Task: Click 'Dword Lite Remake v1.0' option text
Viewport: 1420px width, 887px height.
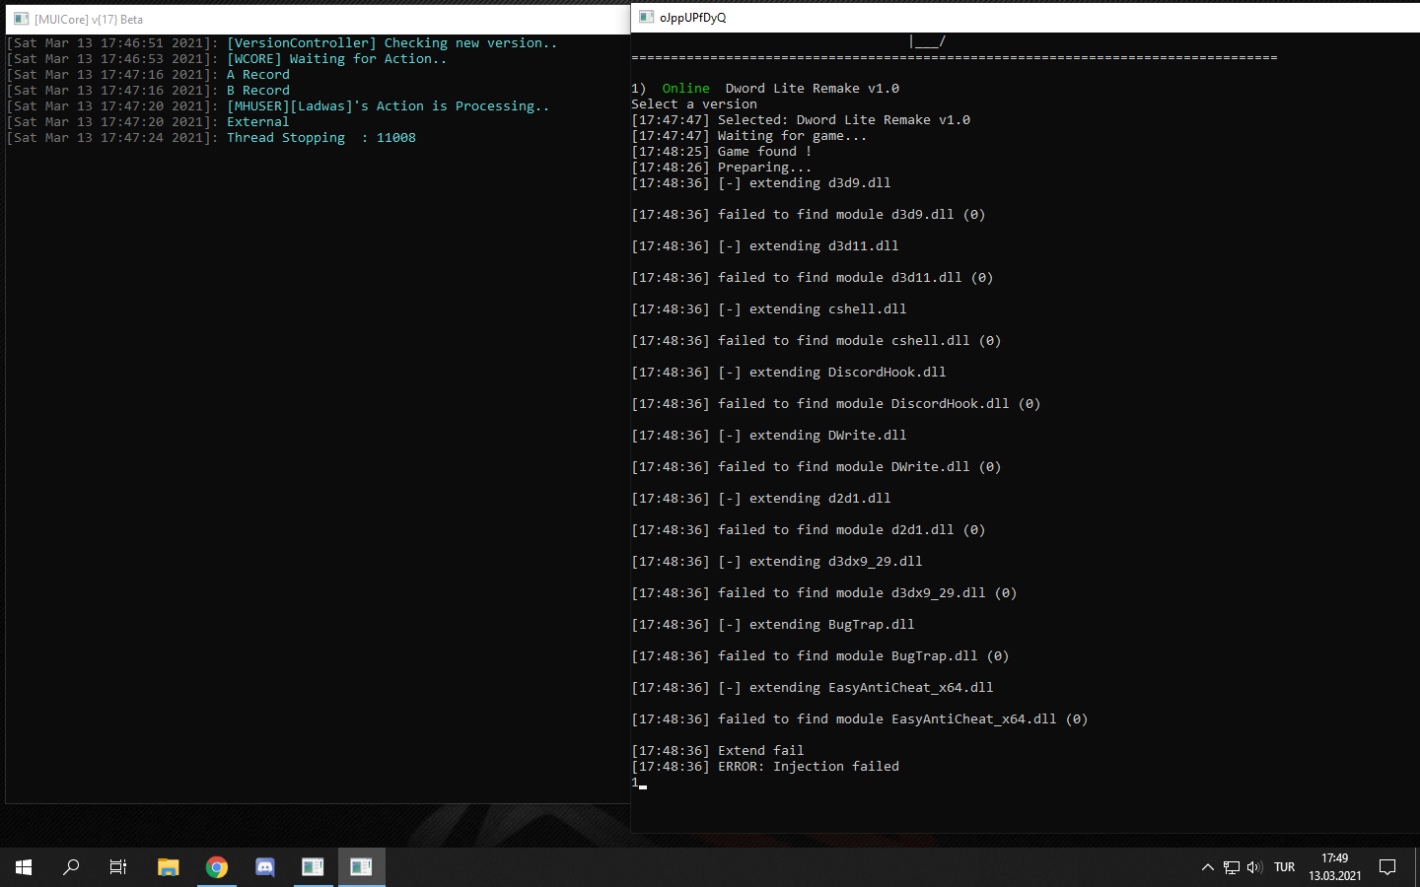Action: (x=813, y=89)
